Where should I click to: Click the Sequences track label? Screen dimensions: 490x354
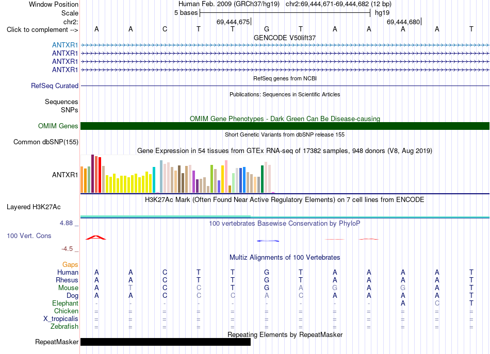point(61,102)
